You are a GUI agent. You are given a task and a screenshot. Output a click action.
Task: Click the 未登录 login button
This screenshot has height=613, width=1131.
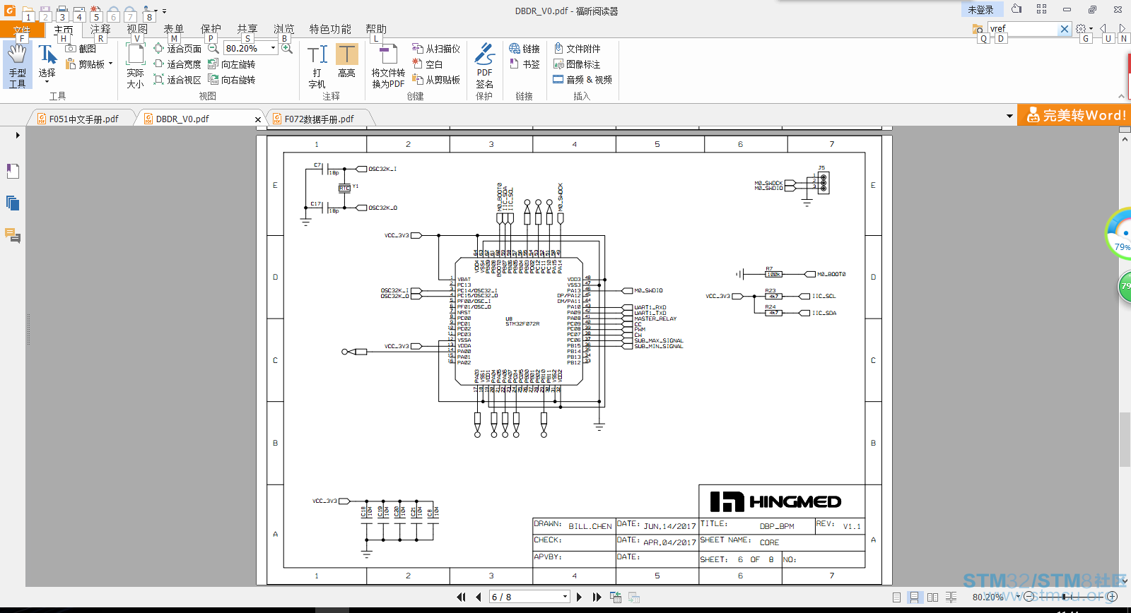pos(980,9)
